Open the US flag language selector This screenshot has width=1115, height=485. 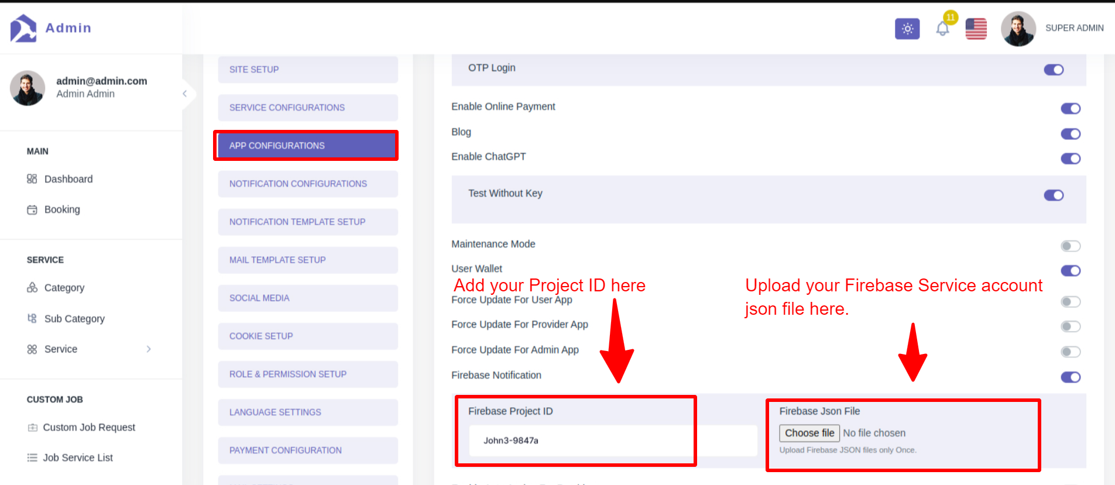(976, 29)
